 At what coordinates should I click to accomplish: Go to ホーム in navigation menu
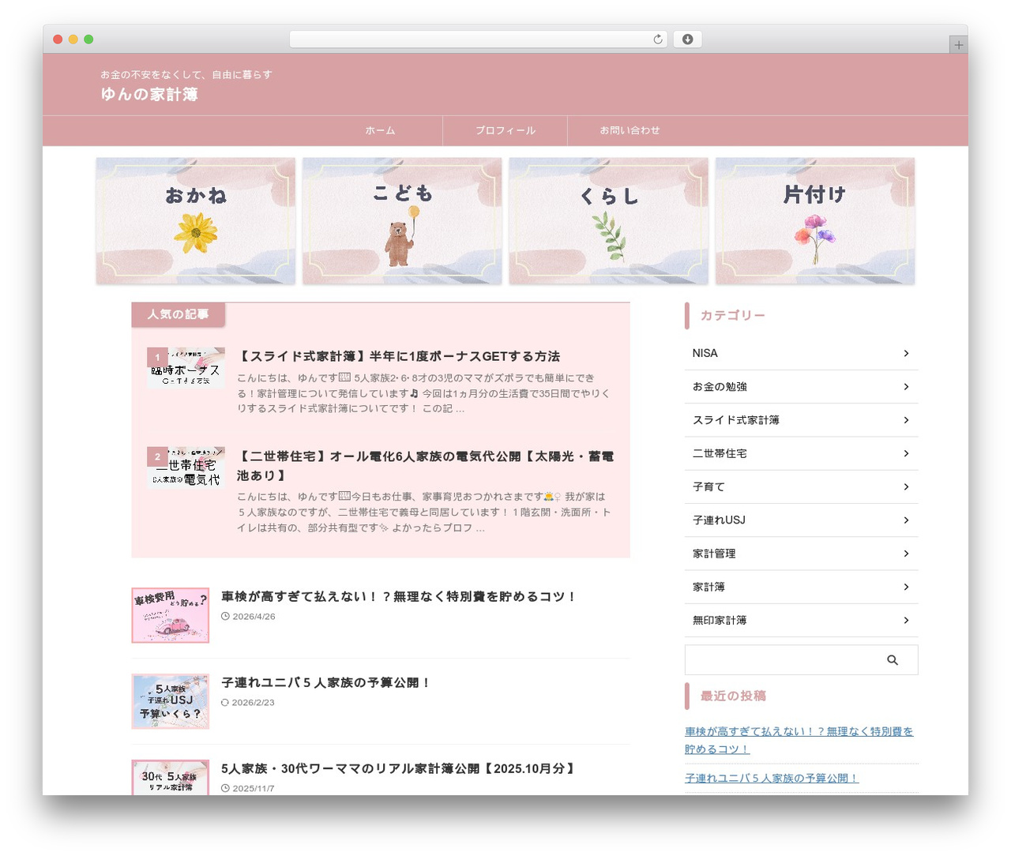pyautogui.click(x=381, y=131)
